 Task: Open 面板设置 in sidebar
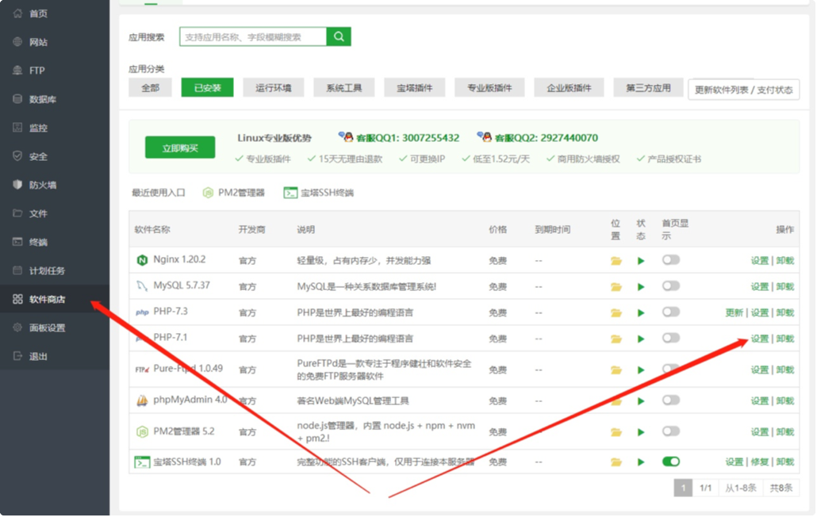55,328
